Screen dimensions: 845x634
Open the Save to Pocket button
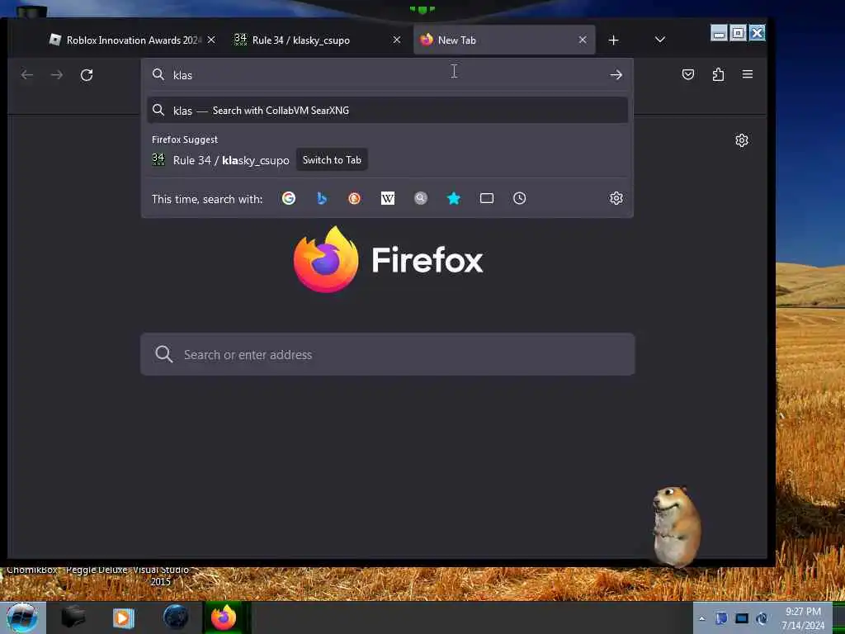(x=688, y=74)
